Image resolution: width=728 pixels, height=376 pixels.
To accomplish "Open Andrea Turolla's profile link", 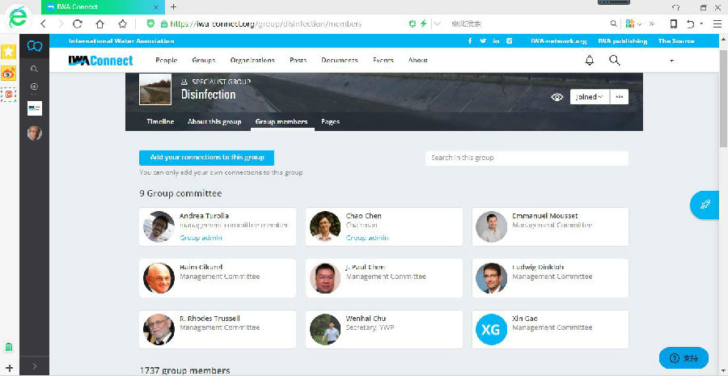I will pos(204,216).
